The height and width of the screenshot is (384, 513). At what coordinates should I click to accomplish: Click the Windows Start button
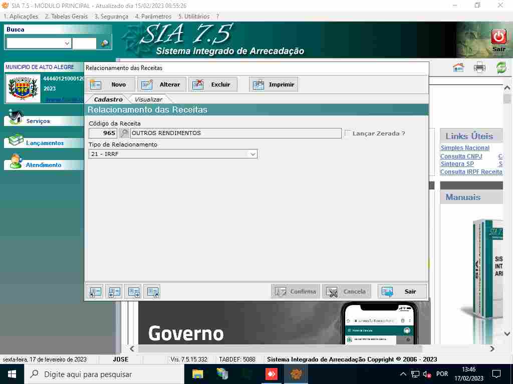tap(12, 374)
